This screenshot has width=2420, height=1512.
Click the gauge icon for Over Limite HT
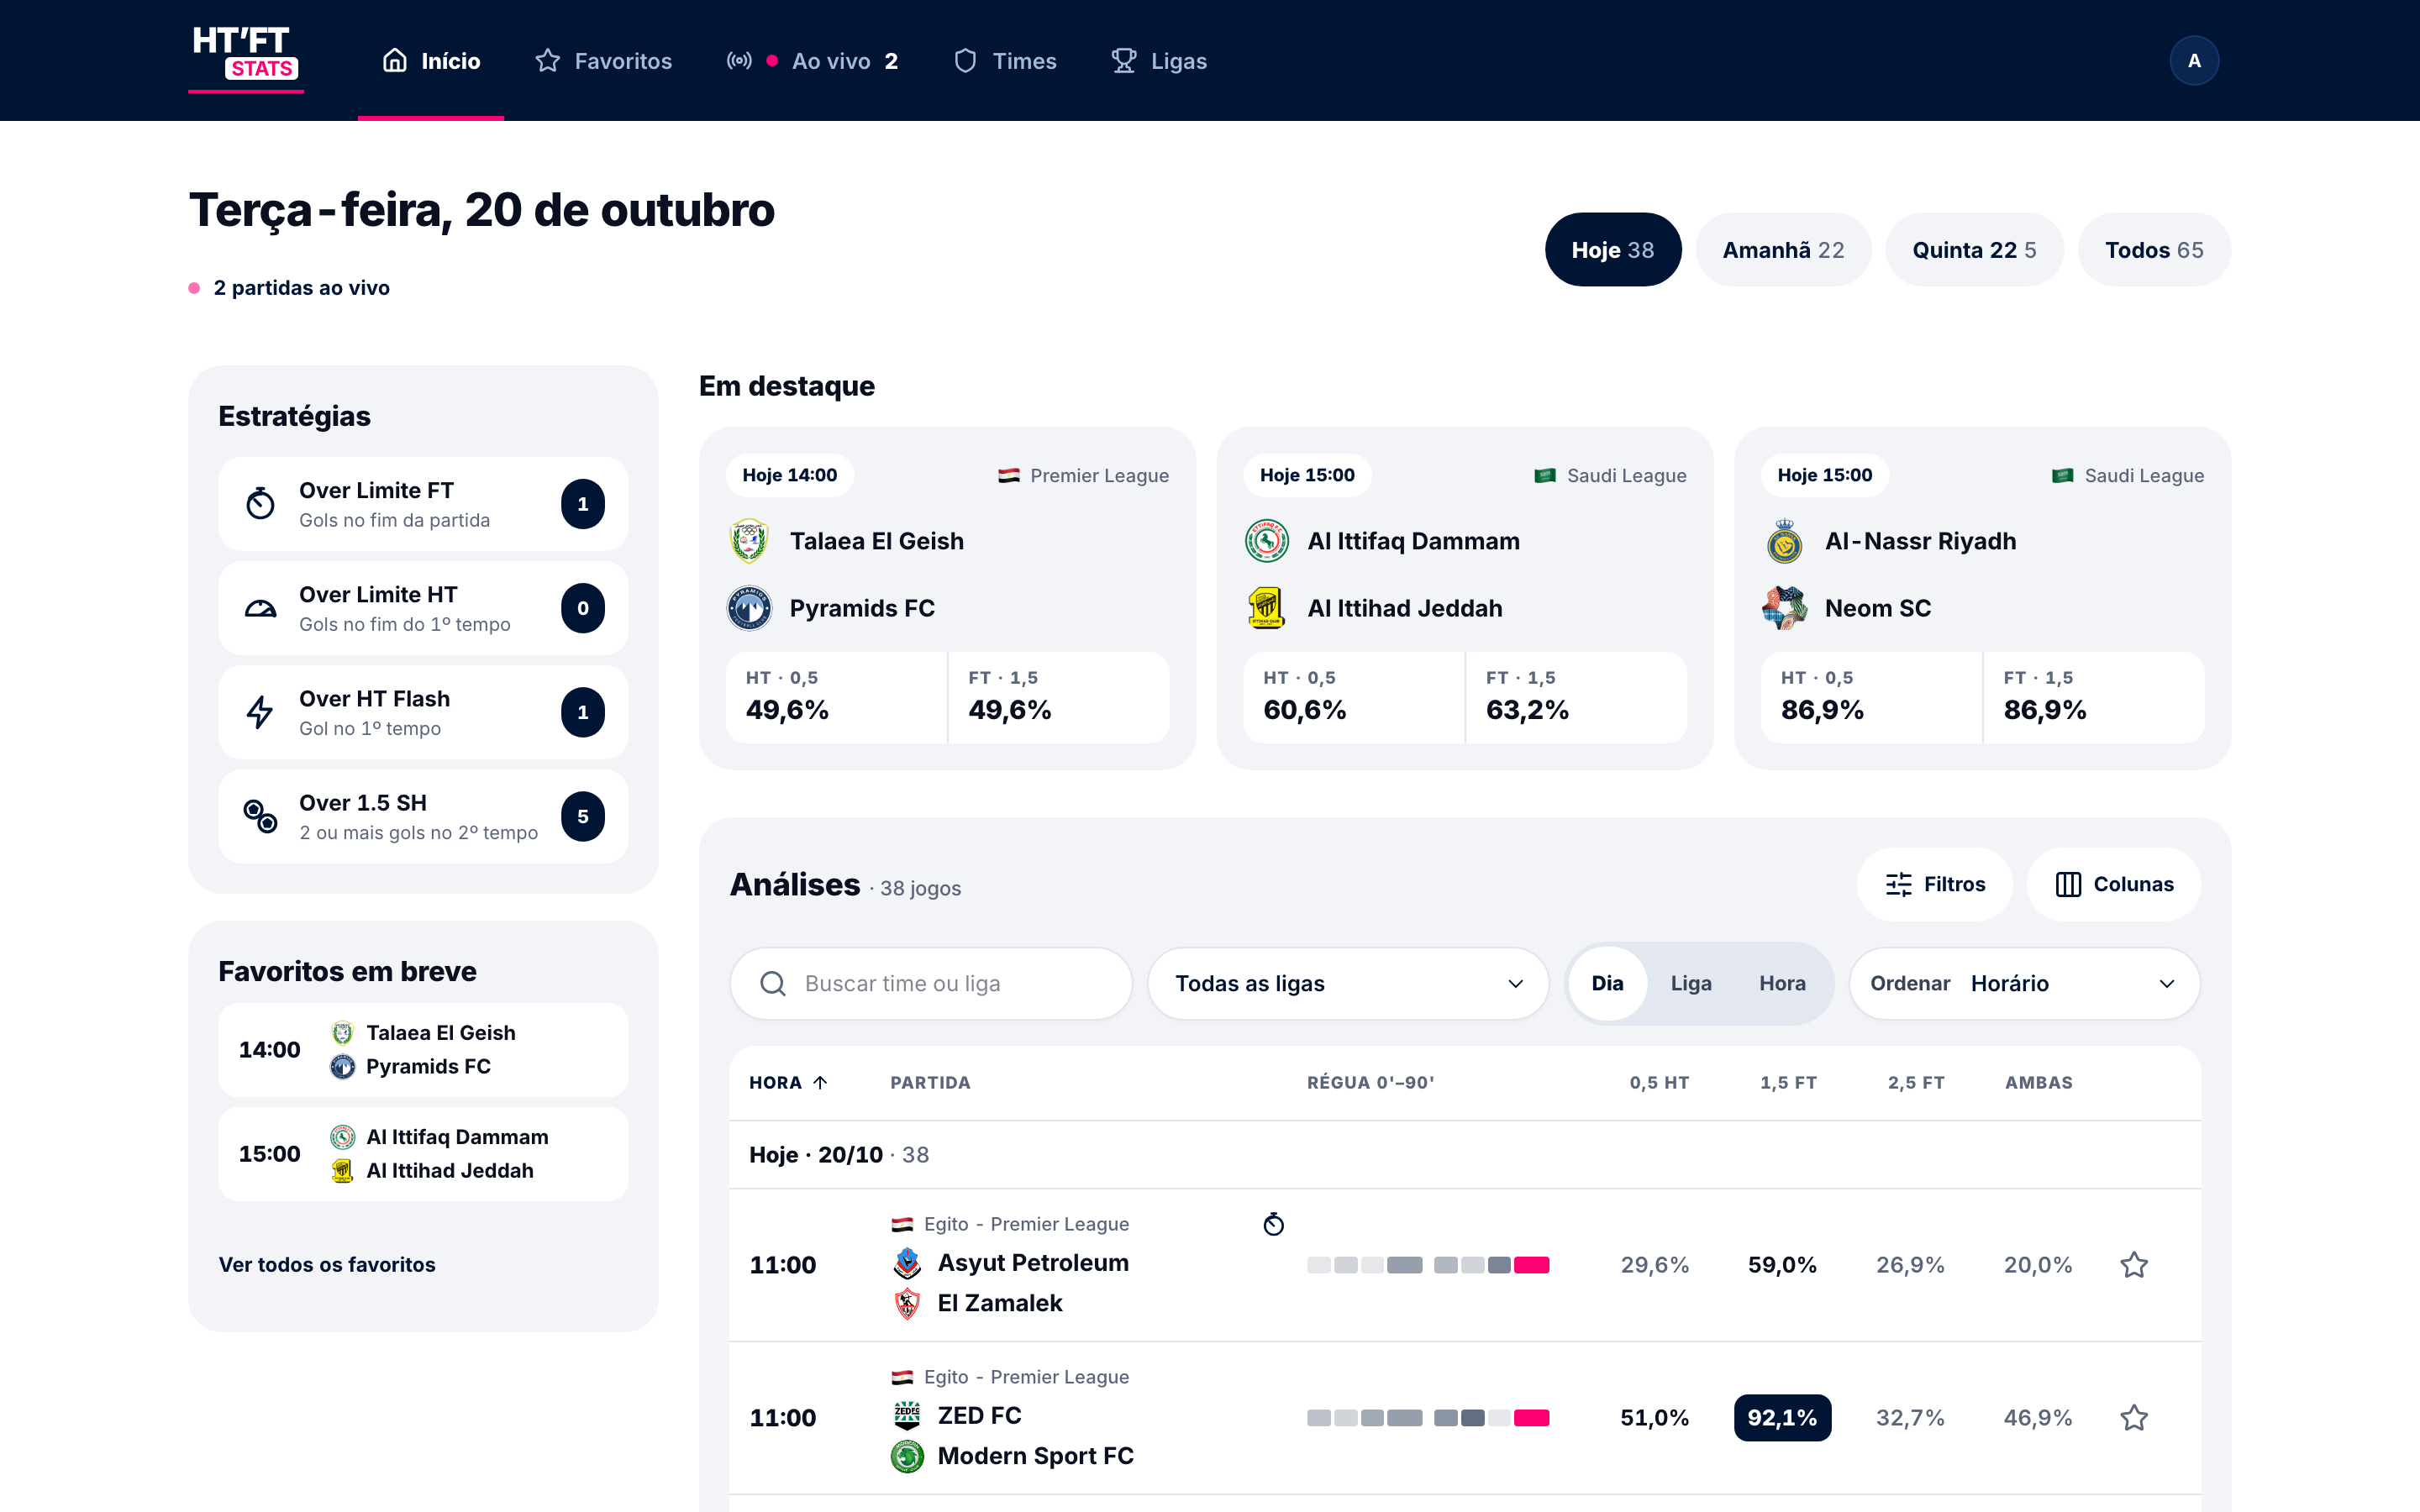tap(260, 607)
